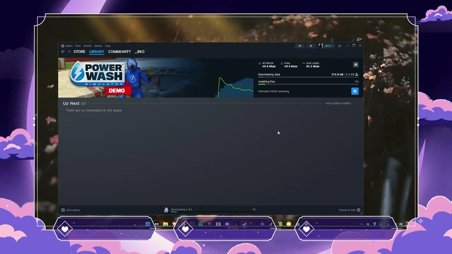Open the Windows Start menu
This screenshot has height=254, width=452.
pyautogui.click(x=148, y=224)
